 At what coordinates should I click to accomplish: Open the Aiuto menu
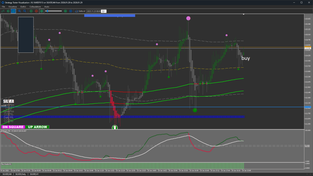[x=47, y=7]
